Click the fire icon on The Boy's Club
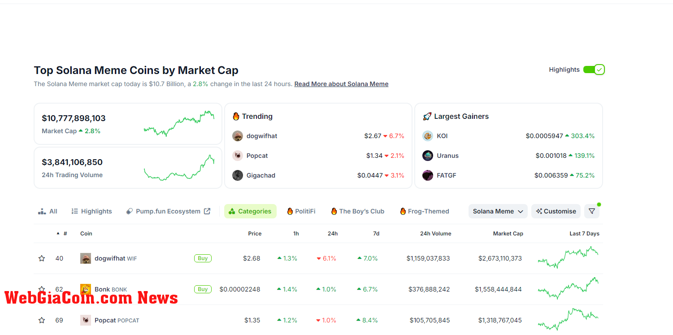 pyautogui.click(x=334, y=211)
